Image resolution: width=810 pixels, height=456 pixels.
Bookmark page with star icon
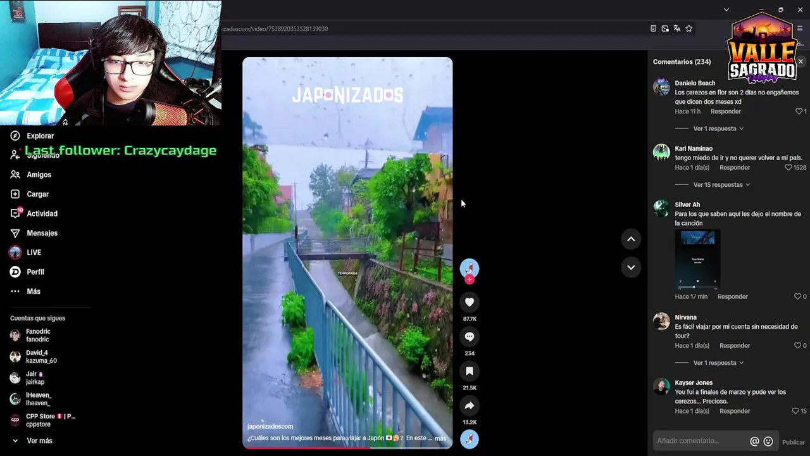click(x=688, y=28)
